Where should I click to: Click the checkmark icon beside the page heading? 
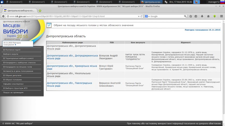click(49, 25)
